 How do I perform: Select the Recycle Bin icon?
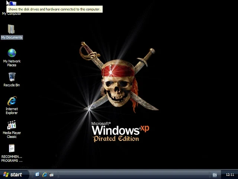pyautogui.click(x=12, y=77)
